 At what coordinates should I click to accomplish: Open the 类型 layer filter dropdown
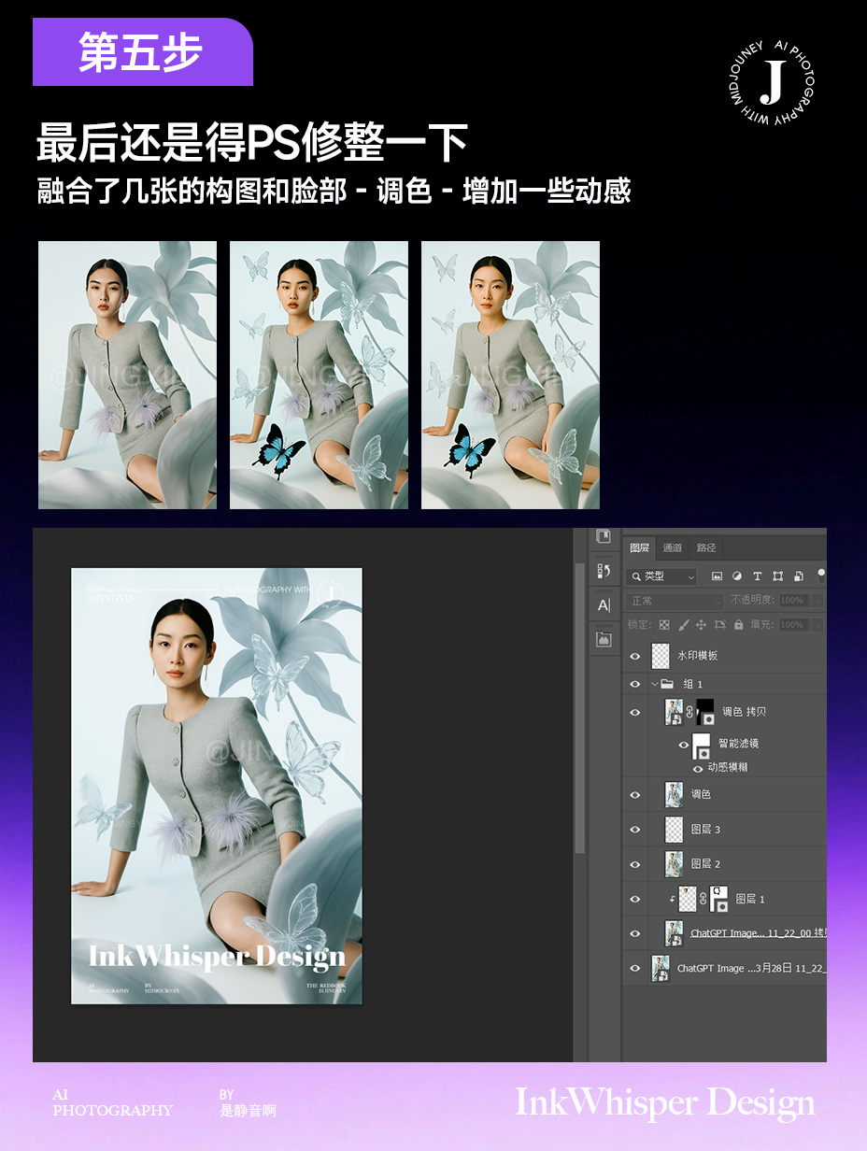[661, 576]
